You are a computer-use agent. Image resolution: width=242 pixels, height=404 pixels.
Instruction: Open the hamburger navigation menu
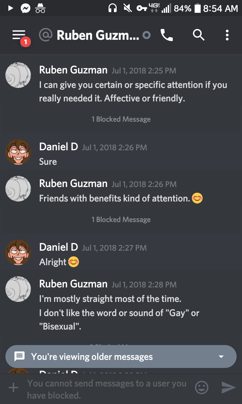19,35
